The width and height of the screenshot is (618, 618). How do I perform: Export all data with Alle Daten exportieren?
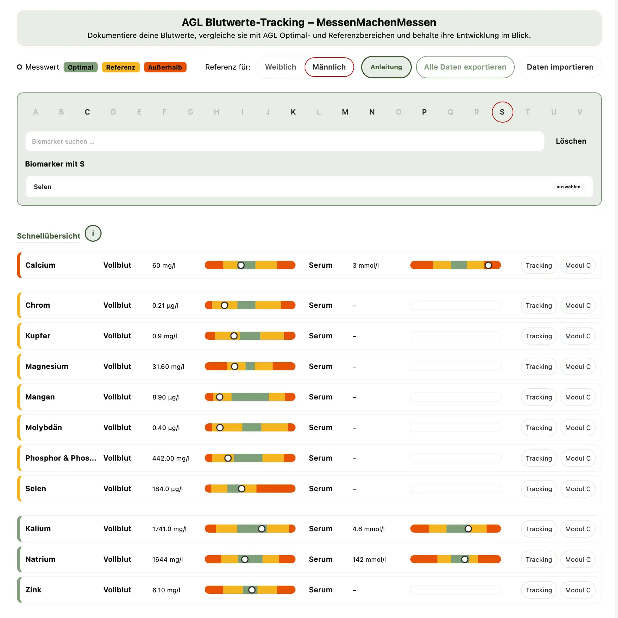point(465,67)
